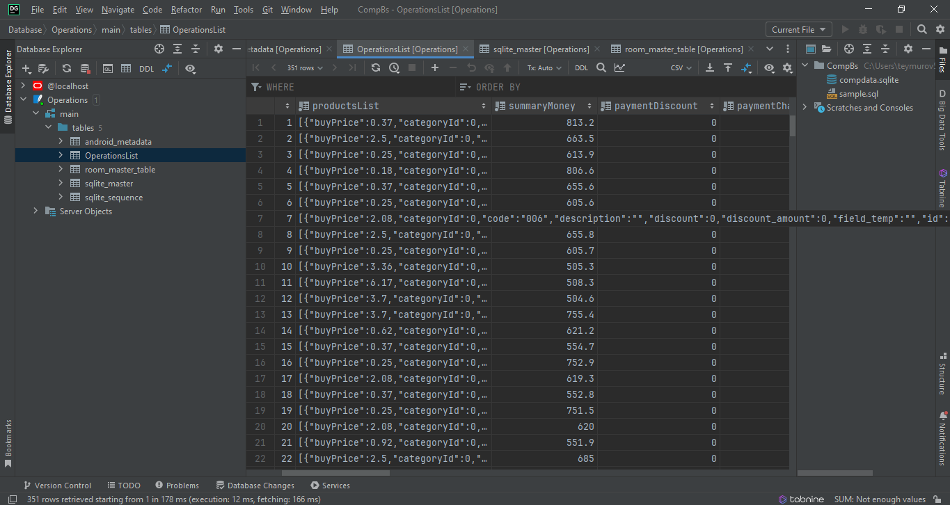Open Database Explorer settings gear
The height and width of the screenshot is (505, 950).
pos(219,49)
